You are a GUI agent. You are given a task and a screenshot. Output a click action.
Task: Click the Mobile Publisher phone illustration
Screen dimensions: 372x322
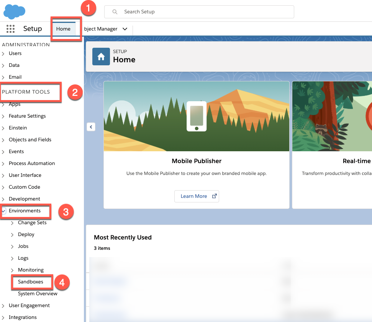pyautogui.click(x=197, y=116)
